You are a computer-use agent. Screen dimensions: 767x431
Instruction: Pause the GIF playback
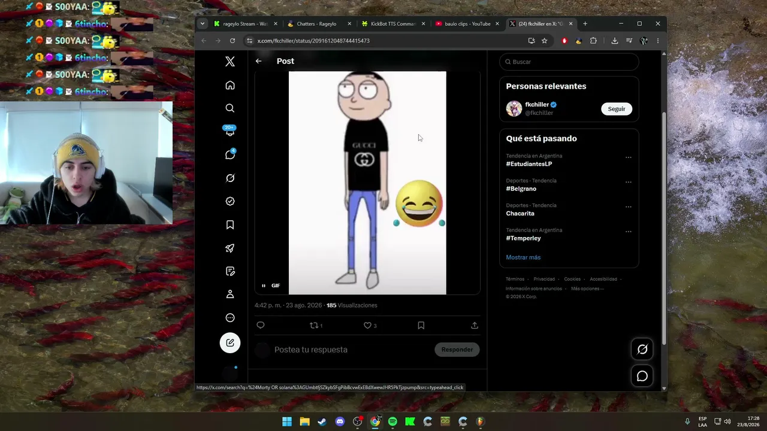[263, 286]
